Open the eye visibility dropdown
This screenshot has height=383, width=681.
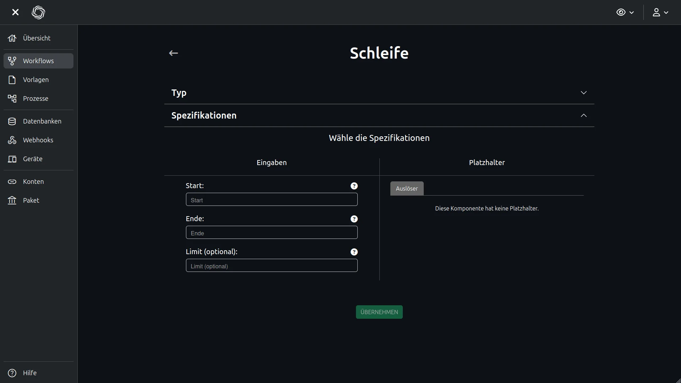click(x=625, y=12)
